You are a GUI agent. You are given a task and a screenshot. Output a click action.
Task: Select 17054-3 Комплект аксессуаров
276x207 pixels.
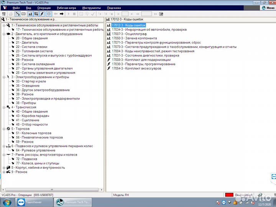coord(136,69)
